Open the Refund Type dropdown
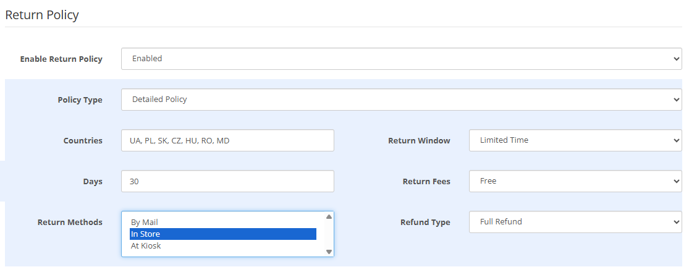 coord(575,222)
